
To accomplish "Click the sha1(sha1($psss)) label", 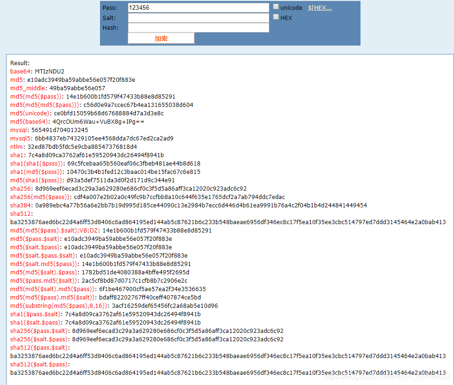I will (37, 164).
